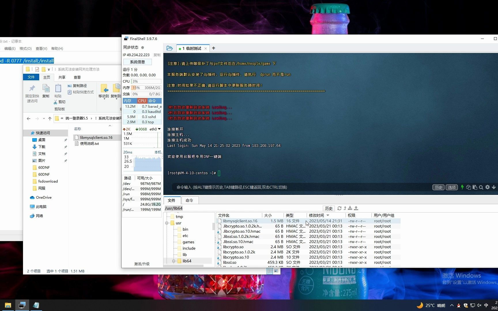Open the eth0 network interface dropdown
The image size is (498, 311).
159,129
